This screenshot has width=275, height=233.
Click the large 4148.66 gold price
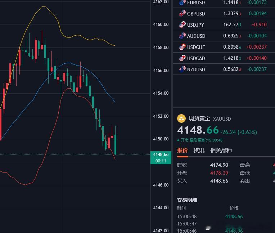click(x=198, y=130)
